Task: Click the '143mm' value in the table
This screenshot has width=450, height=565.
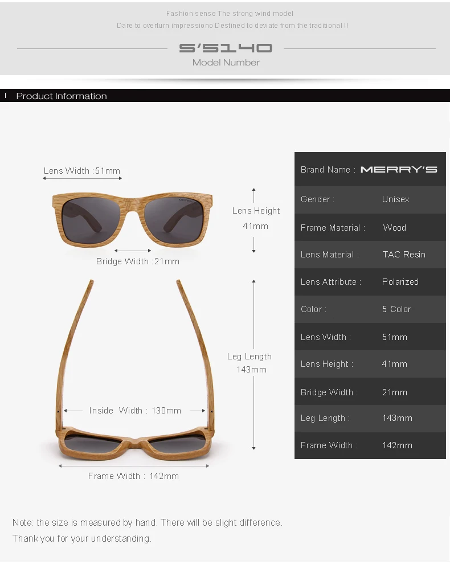Action: click(397, 418)
